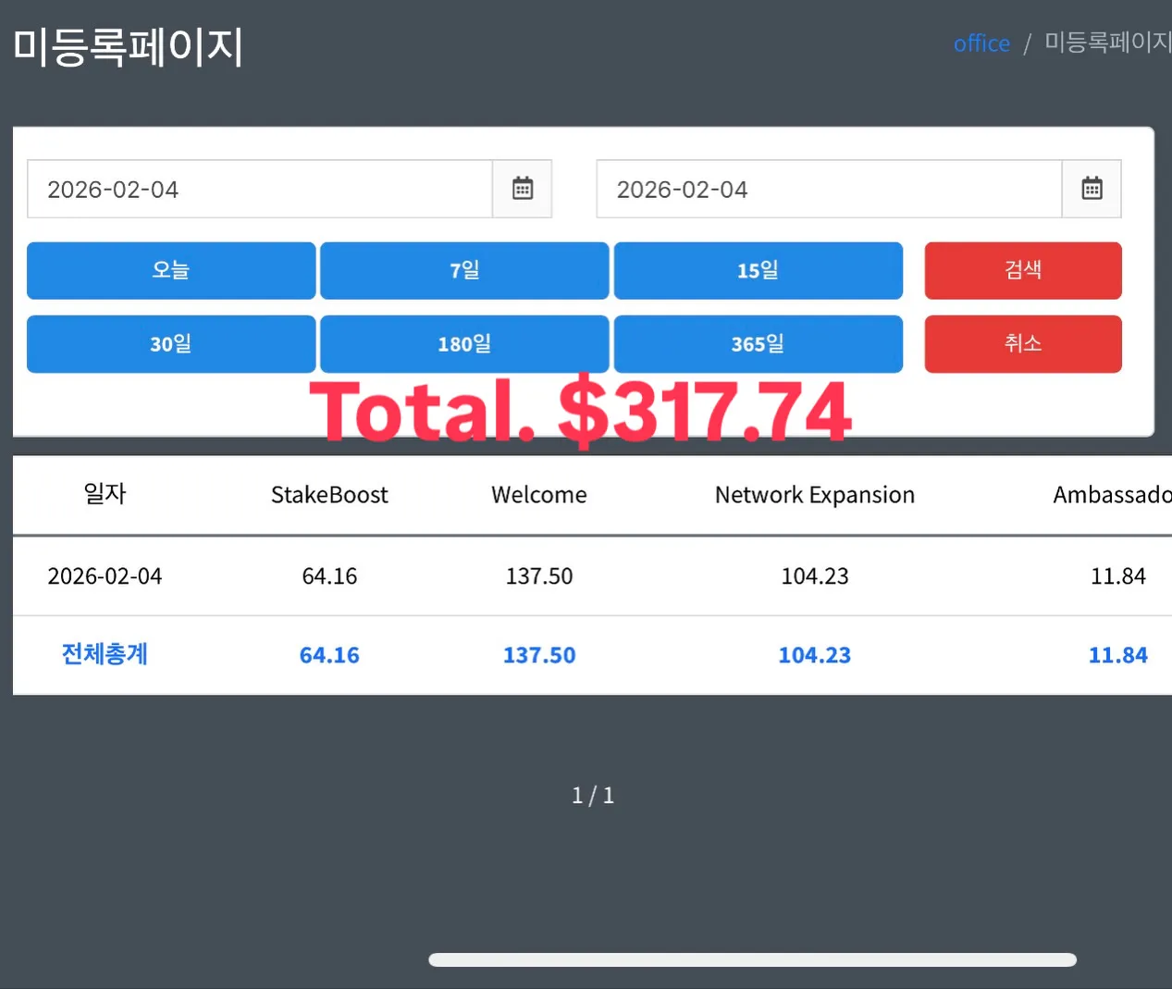Select the 365일 range button
Screen dimensions: 1172x989
(758, 344)
